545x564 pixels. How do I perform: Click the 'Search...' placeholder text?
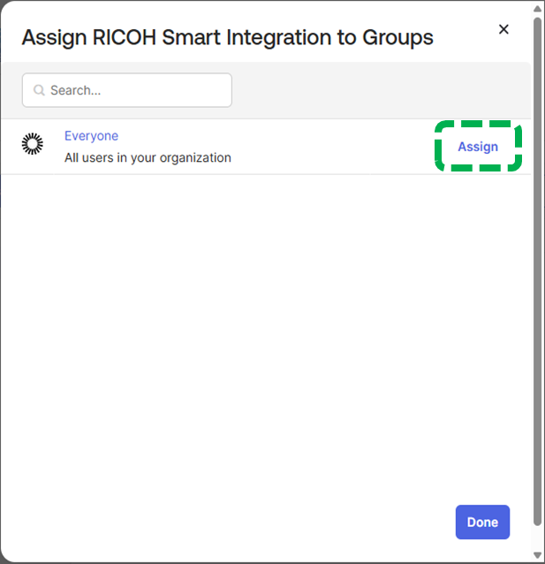coord(75,90)
